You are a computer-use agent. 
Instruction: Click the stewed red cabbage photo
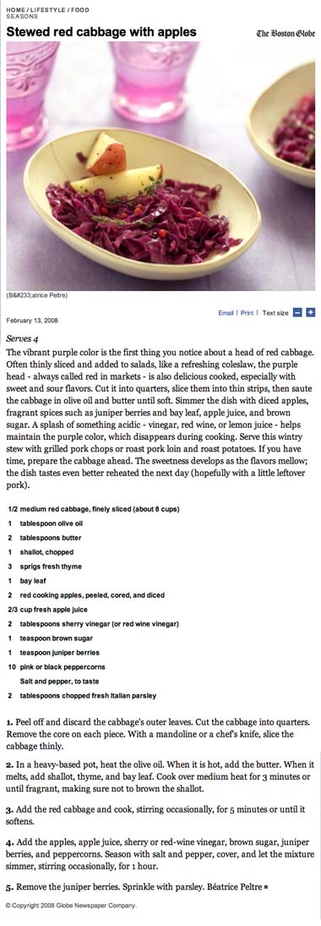[x=160, y=166]
